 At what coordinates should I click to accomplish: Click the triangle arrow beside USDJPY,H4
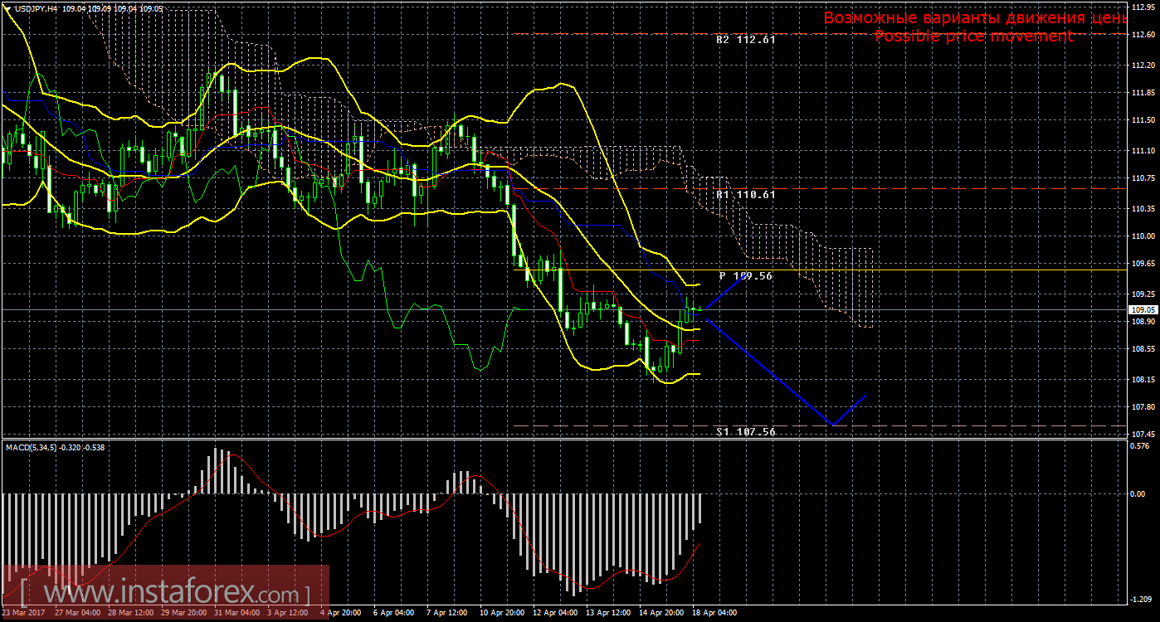(x=7, y=8)
